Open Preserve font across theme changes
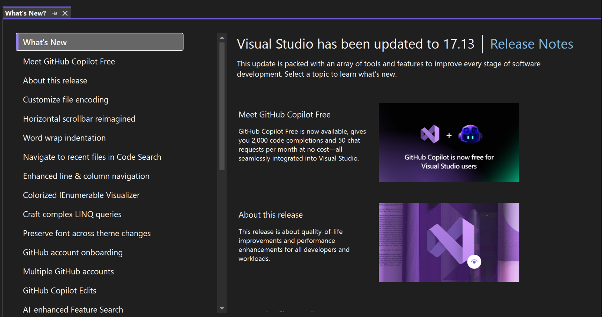The width and height of the screenshot is (602, 317). (x=87, y=233)
